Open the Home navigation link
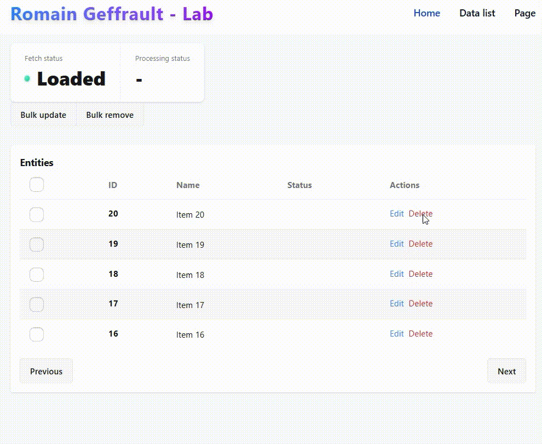 [x=427, y=13]
